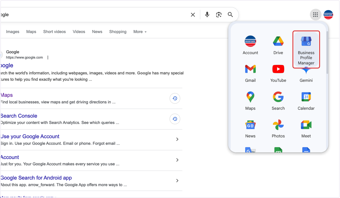Click the magnifying glass search icon
The width and height of the screenshot is (340, 198).
pyautogui.click(x=230, y=15)
